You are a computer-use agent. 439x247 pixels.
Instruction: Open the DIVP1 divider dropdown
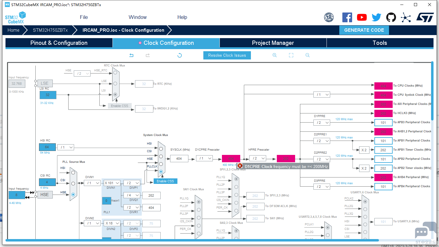[132, 183]
